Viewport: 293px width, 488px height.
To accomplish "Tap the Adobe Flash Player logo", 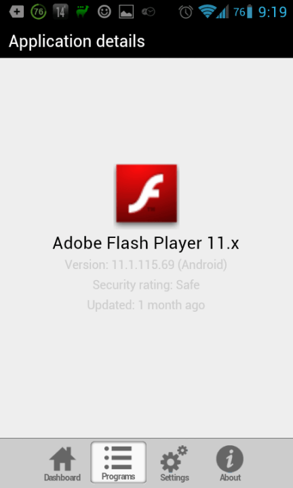I will (x=146, y=193).
